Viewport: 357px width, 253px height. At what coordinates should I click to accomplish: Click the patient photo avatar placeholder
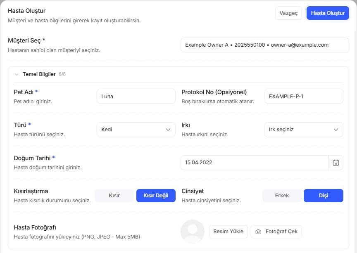click(x=193, y=232)
